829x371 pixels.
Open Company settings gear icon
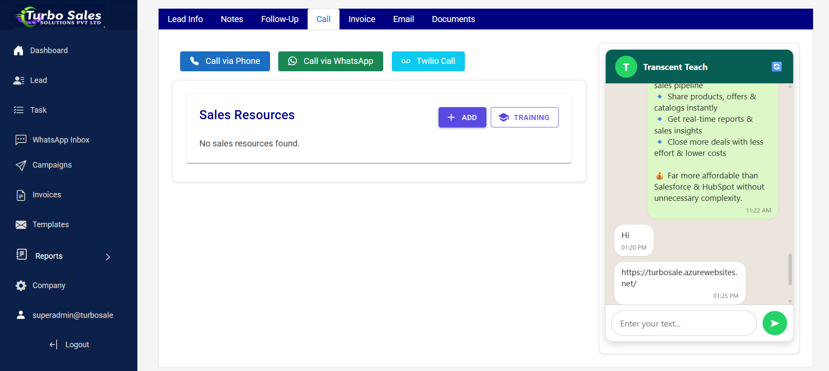click(x=21, y=285)
